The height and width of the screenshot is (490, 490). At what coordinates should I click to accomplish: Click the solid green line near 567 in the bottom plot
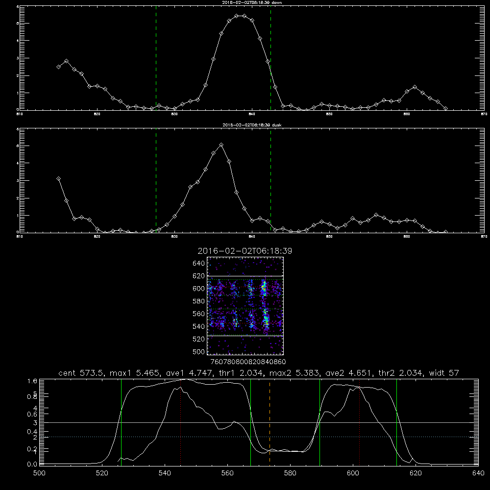click(x=250, y=422)
